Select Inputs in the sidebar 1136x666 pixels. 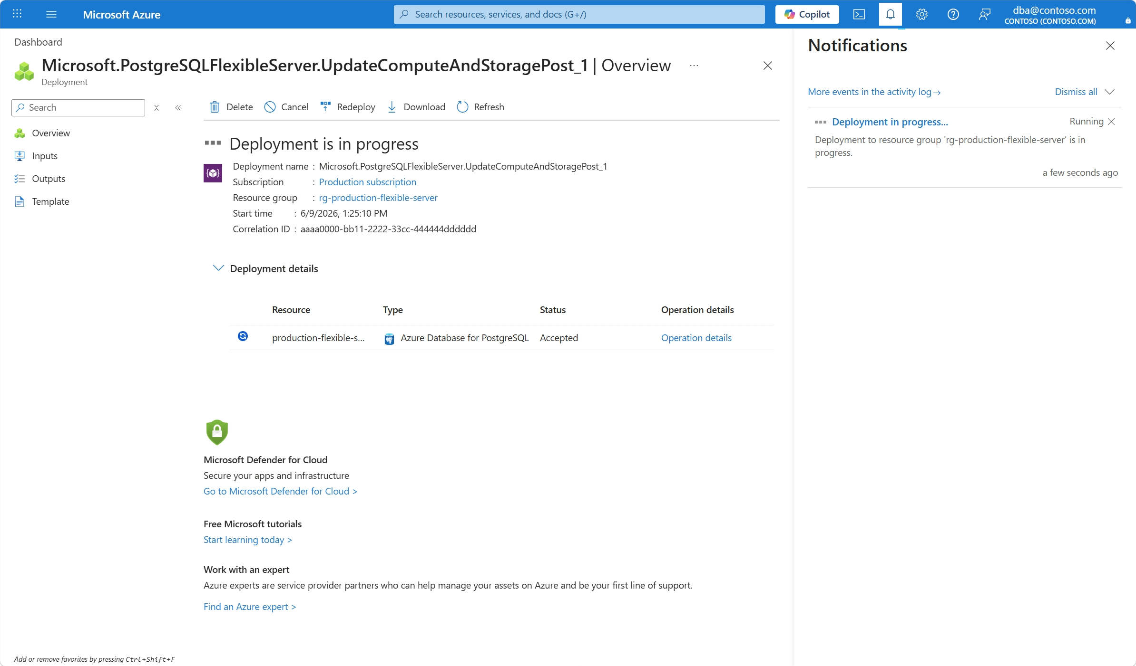(x=44, y=156)
